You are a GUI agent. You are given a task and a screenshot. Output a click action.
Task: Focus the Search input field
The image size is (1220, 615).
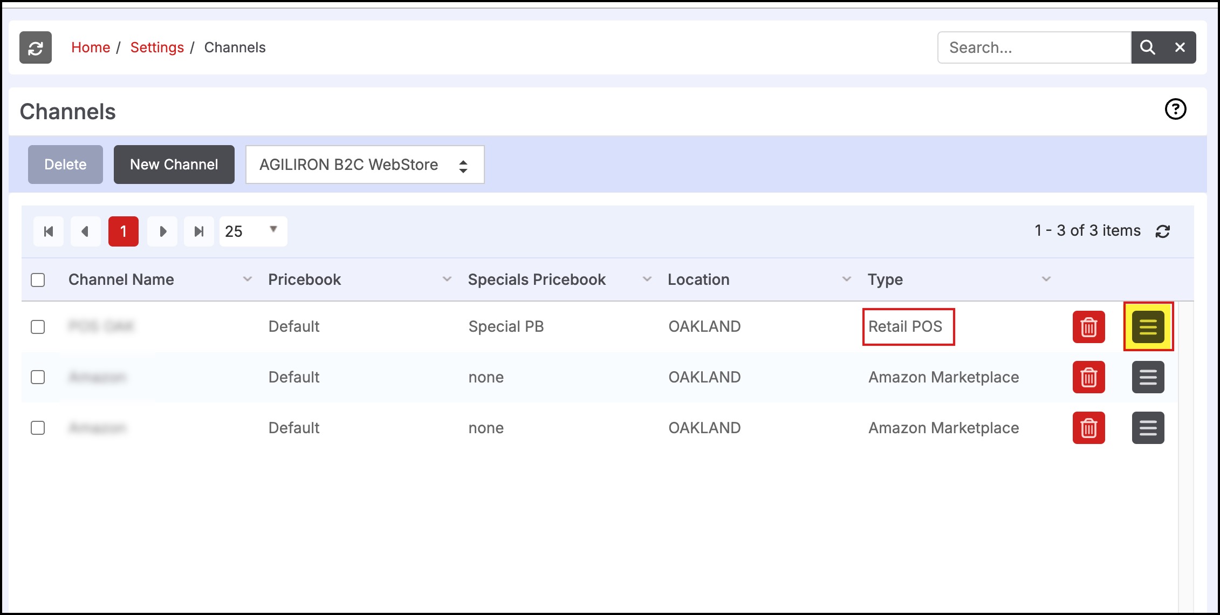(1034, 47)
